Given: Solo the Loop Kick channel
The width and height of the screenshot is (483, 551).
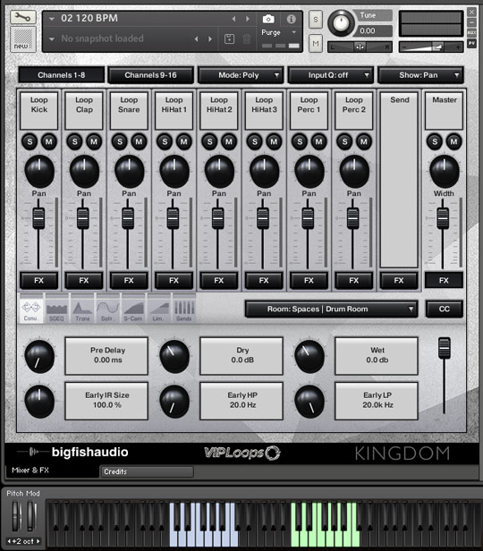Looking at the screenshot, I should [x=30, y=141].
